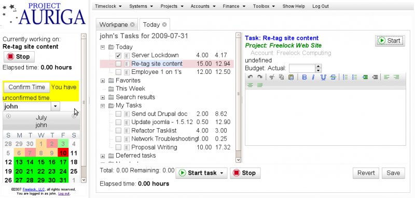The height and width of the screenshot is (198, 415).
Task: Click the Bold formatting icon
Action: point(305,77)
